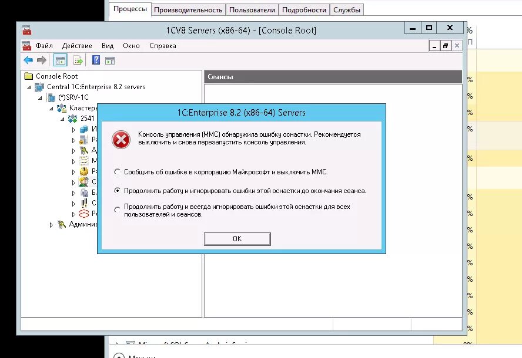Image resolution: width=522 pixels, height=358 pixels.
Task: Open the Вид menu
Action: (108, 46)
